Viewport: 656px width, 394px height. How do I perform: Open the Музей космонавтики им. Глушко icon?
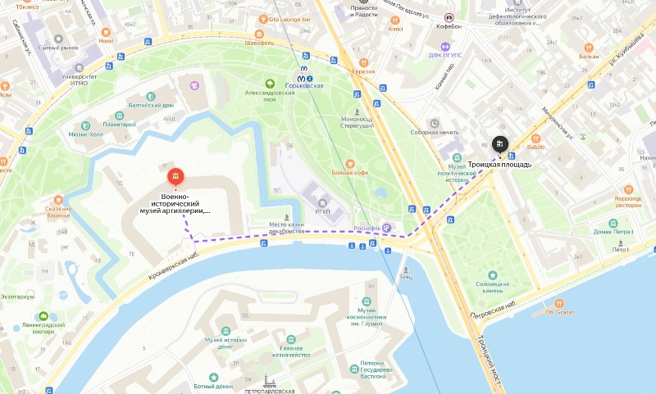(x=367, y=301)
